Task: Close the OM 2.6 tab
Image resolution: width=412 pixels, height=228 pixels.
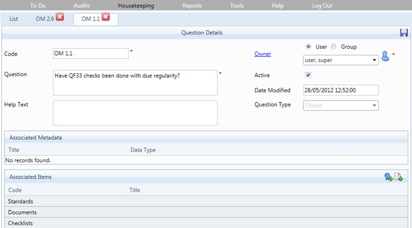Action: point(60,17)
